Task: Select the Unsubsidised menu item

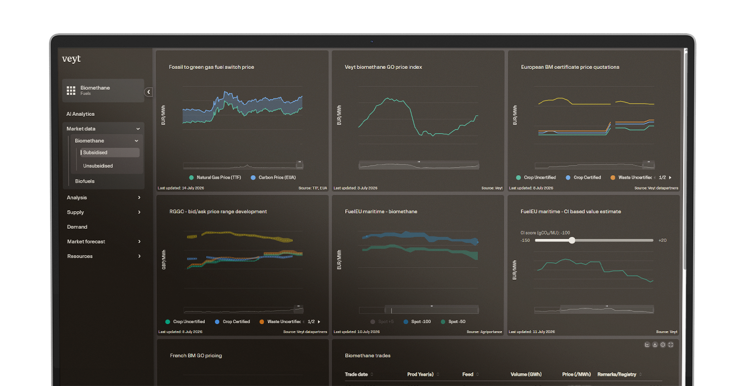Action: coord(98,166)
